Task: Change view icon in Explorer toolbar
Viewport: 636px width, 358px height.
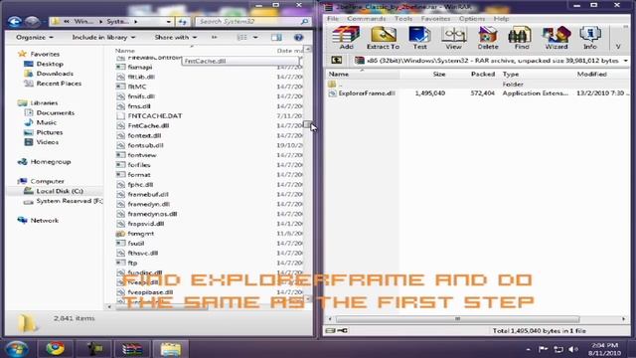Action: pos(242,38)
